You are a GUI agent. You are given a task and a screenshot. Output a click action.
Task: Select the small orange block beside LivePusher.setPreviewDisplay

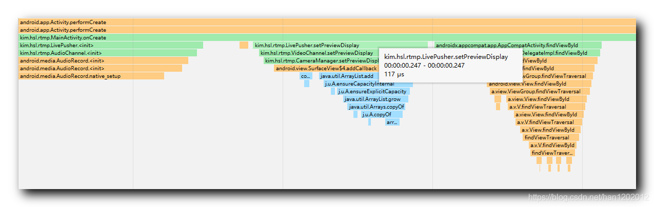[x=244, y=45]
